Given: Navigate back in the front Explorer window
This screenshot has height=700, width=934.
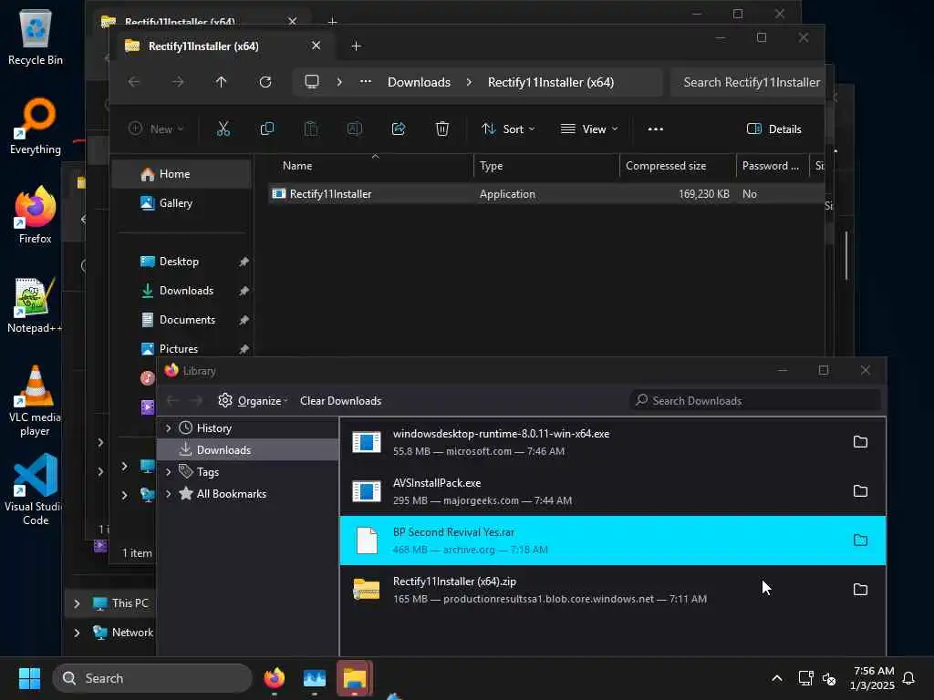Looking at the screenshot, I should point(134,82).
